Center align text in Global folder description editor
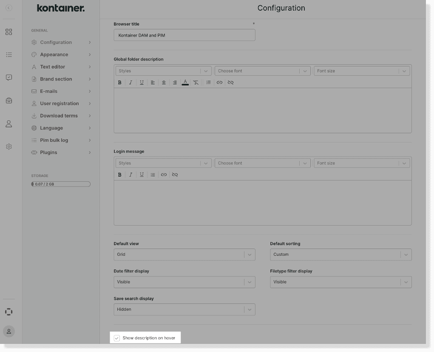Viewport: 434px width, 352px height. point(164,82)
